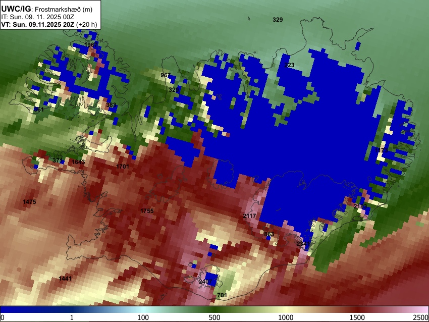Click the 1500 tick label on the colour scale
429x322 pixels.
[357, 317]
